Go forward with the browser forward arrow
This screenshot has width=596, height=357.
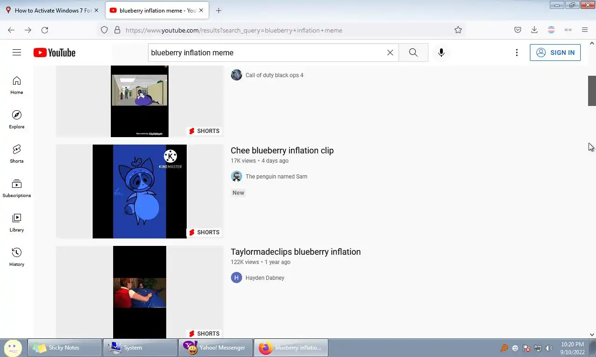coord(28,30)
